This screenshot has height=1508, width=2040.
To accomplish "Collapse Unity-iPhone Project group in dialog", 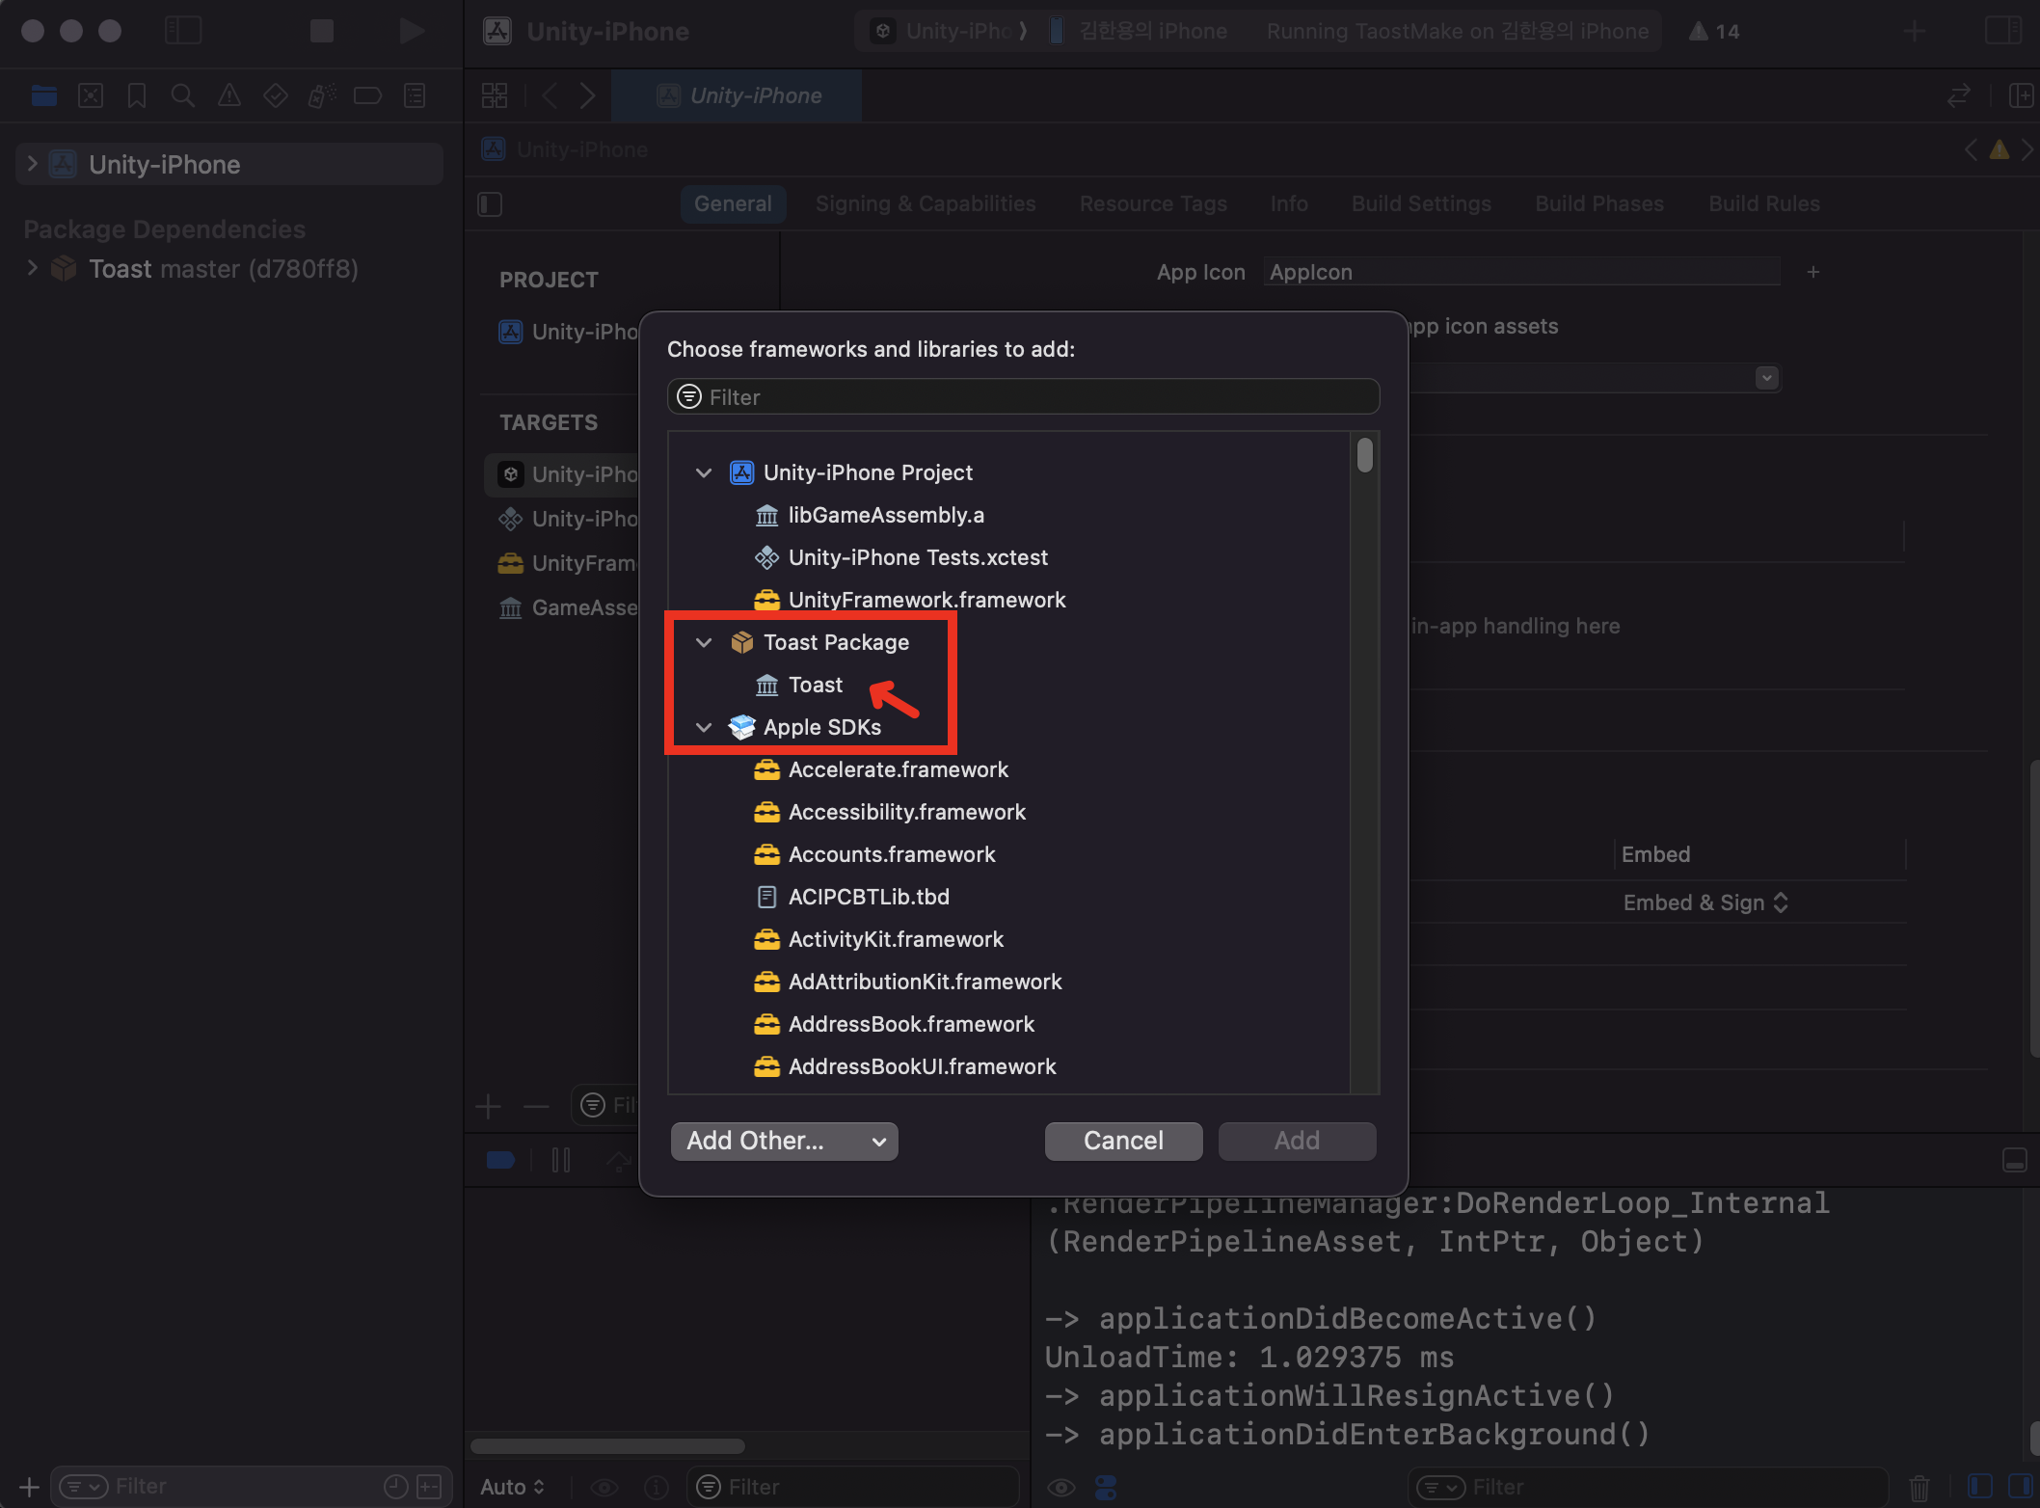I will (704, 472).
